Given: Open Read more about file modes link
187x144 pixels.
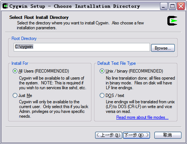Looking at the screenshot, I should pos(142,117).
